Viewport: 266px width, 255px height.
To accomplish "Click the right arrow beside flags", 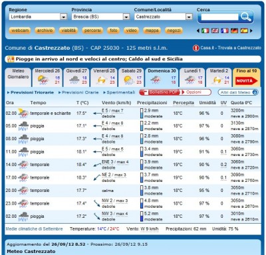I will pos(251,31).
